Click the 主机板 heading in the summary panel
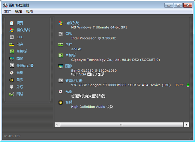The width and height of the screenshot is (195, 142). click(71, 55)
